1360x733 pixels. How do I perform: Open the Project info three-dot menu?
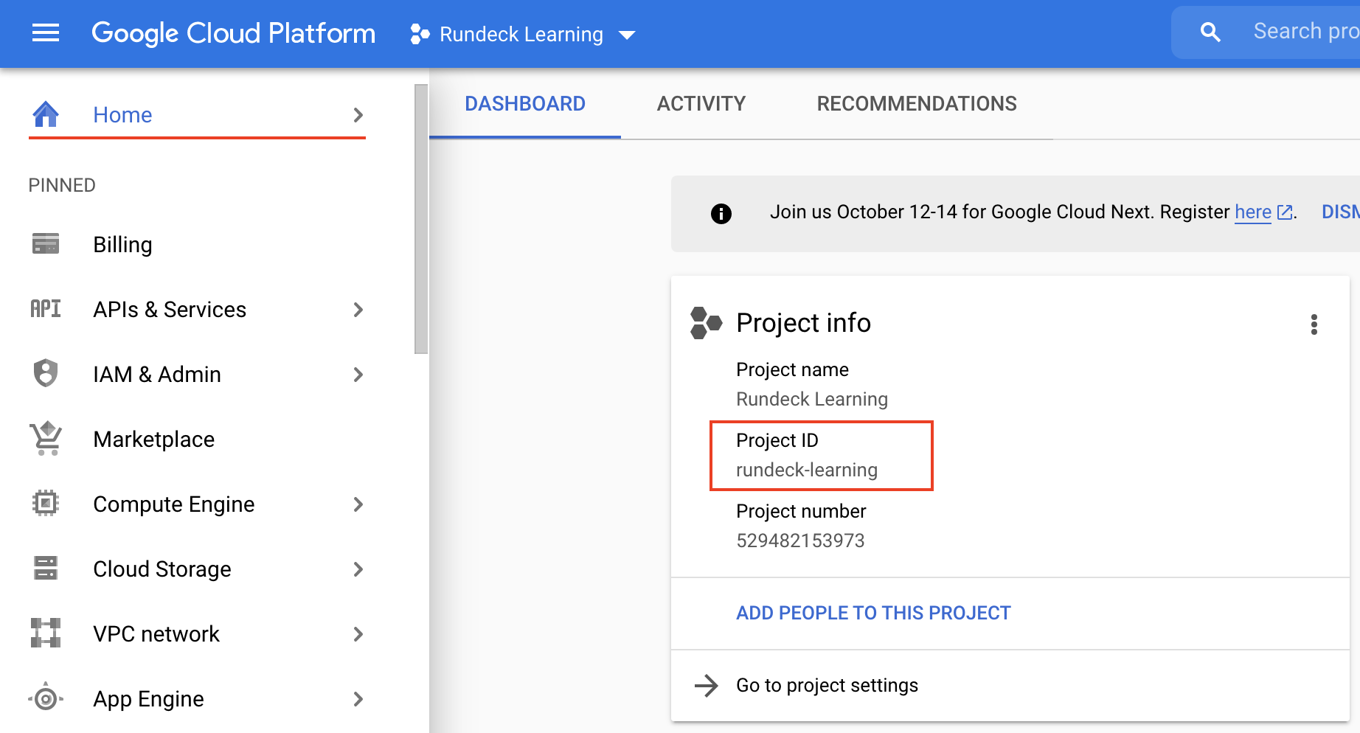coord(1314,324)
